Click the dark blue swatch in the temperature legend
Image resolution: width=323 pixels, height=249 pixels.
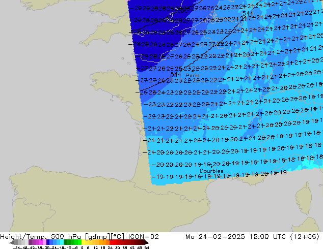48,242
